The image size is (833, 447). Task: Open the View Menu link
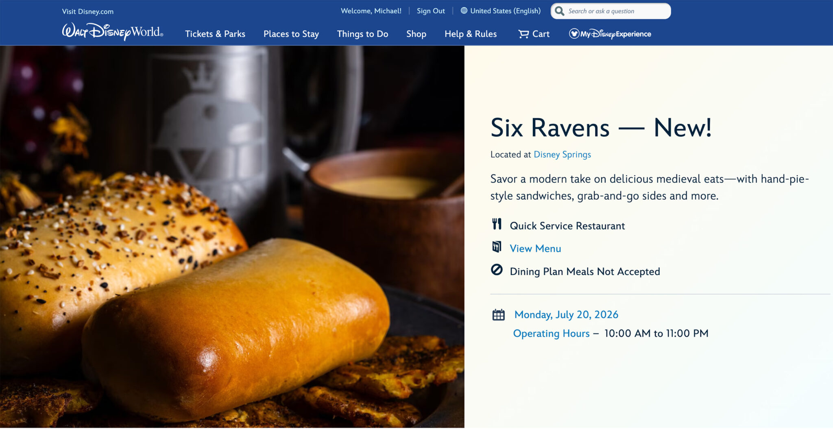click(x=535, y=249)
